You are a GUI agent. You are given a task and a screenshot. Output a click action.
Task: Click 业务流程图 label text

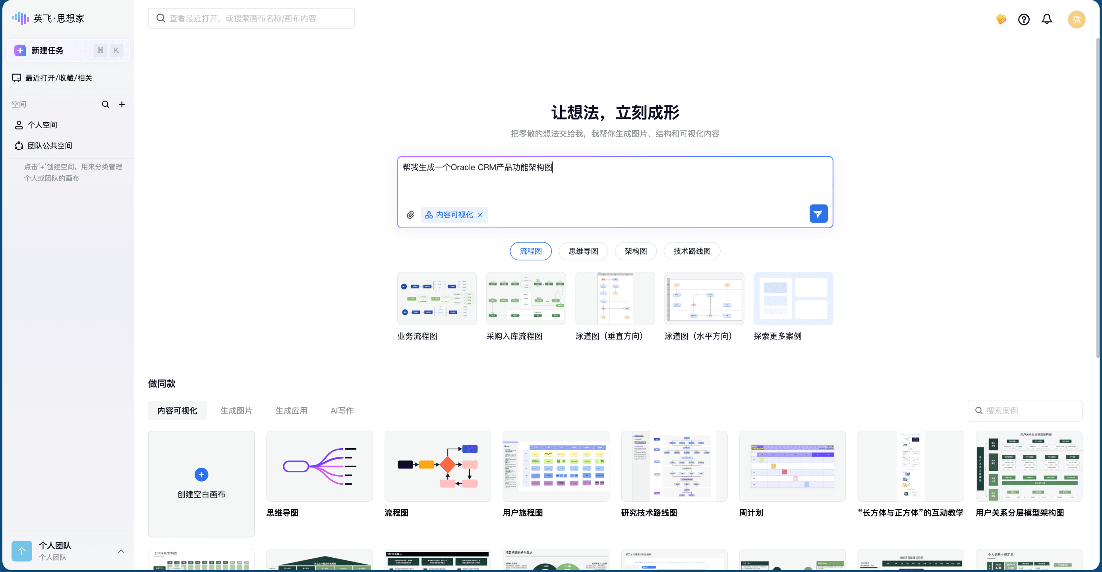pyautogui.click(x=417, y=336)
